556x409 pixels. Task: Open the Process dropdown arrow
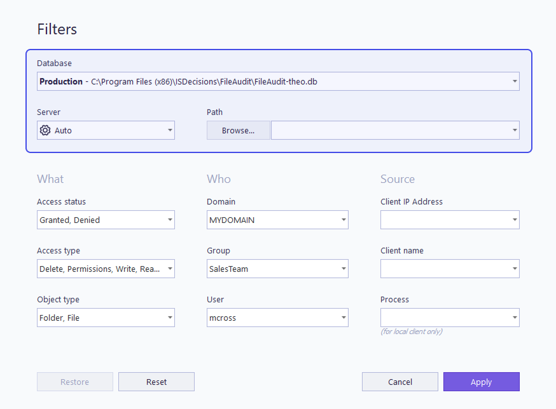coord(515,318)
